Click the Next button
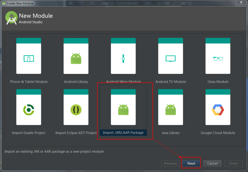The width and height of the screenshot is (248, 172). click(191, 163)
